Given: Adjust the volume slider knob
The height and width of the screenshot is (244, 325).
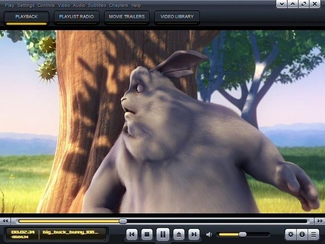Looking at the screenshot, I should point(242,234).
